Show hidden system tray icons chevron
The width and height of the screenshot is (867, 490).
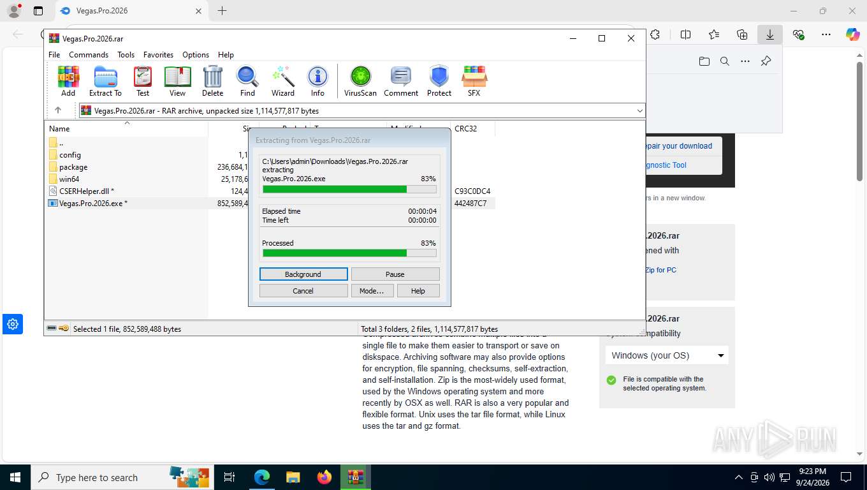coord(739,477)
